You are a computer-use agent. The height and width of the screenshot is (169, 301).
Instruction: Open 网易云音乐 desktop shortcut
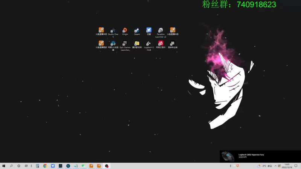[x=161, y=44]
